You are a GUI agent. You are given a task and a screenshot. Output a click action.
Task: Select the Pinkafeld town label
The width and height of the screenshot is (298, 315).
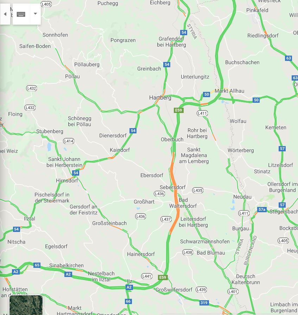pos(257,10)
